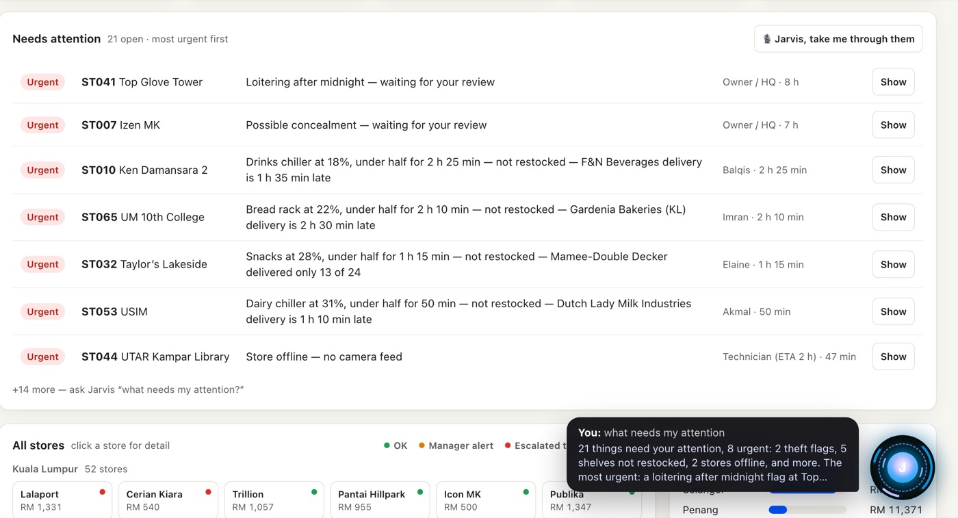Viewport: 958px width, 518px height.
Task: Show the ST041 Top Glove Tower issue
Action: coord(893,82)
